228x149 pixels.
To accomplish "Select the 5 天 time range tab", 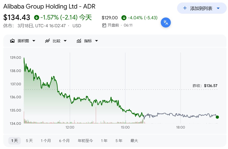I will pos(29,141).
